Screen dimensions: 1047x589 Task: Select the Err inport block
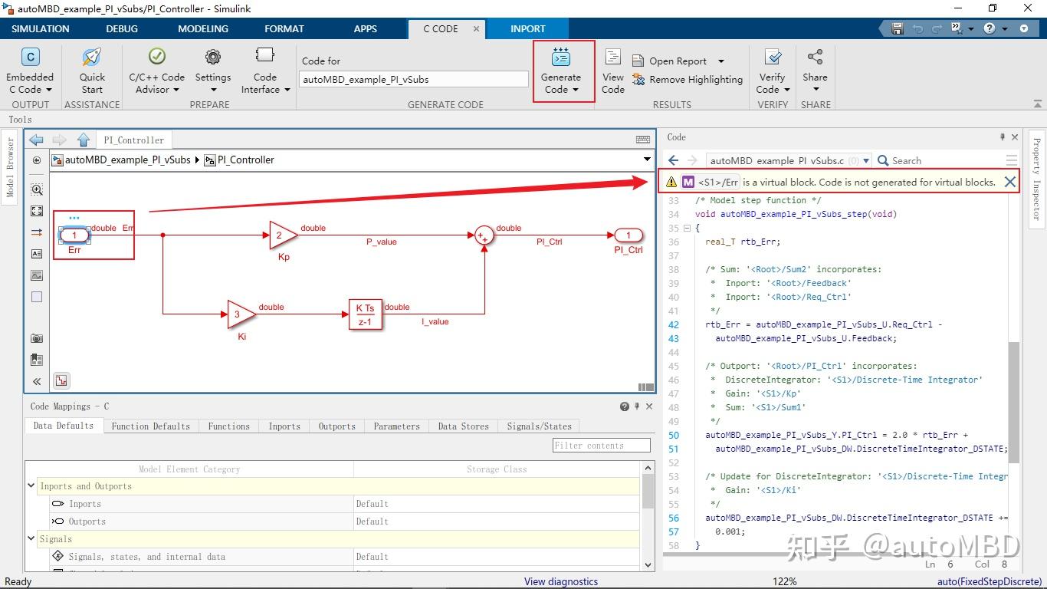[74, 235]
